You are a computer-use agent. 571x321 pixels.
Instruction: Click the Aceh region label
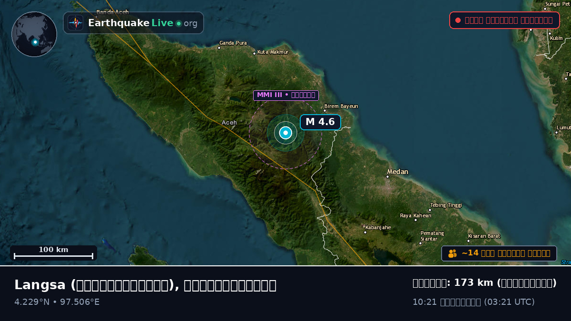coord(229,123)
